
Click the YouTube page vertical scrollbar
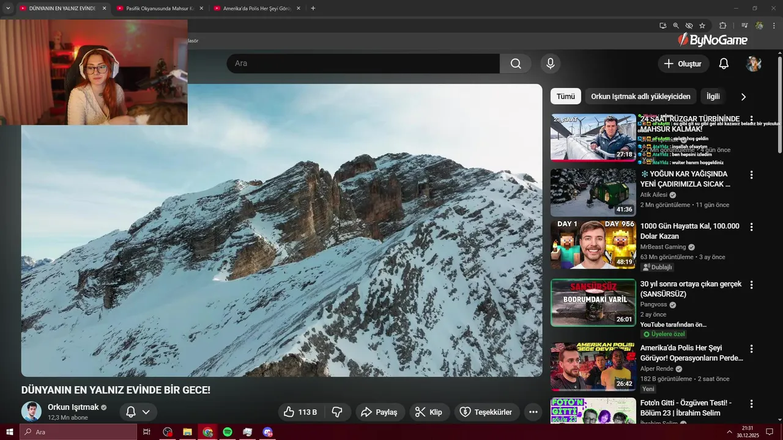click(779, 104)
